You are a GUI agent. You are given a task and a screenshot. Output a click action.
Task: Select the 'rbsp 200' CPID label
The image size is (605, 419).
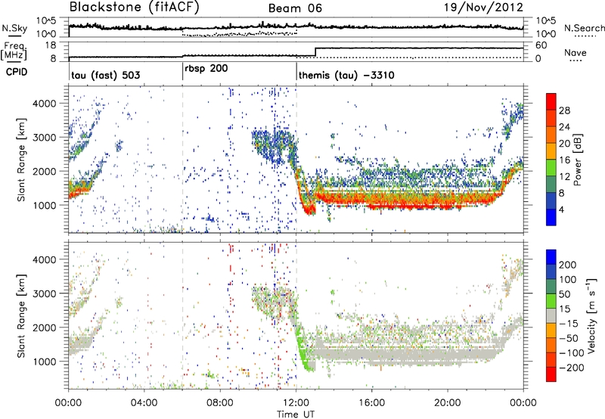pos(206,69)
